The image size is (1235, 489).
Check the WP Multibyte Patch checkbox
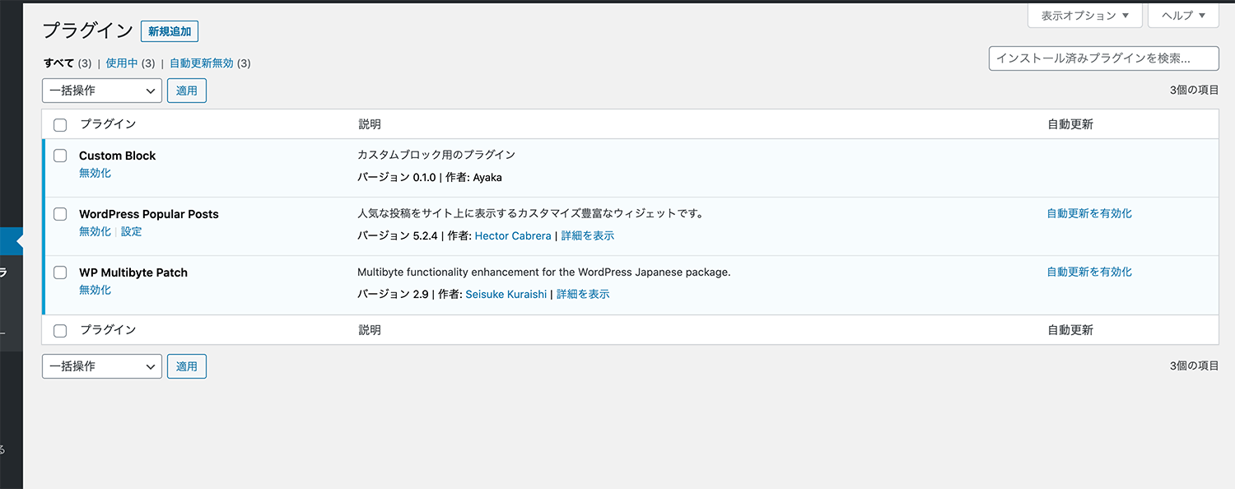[59, 272]
